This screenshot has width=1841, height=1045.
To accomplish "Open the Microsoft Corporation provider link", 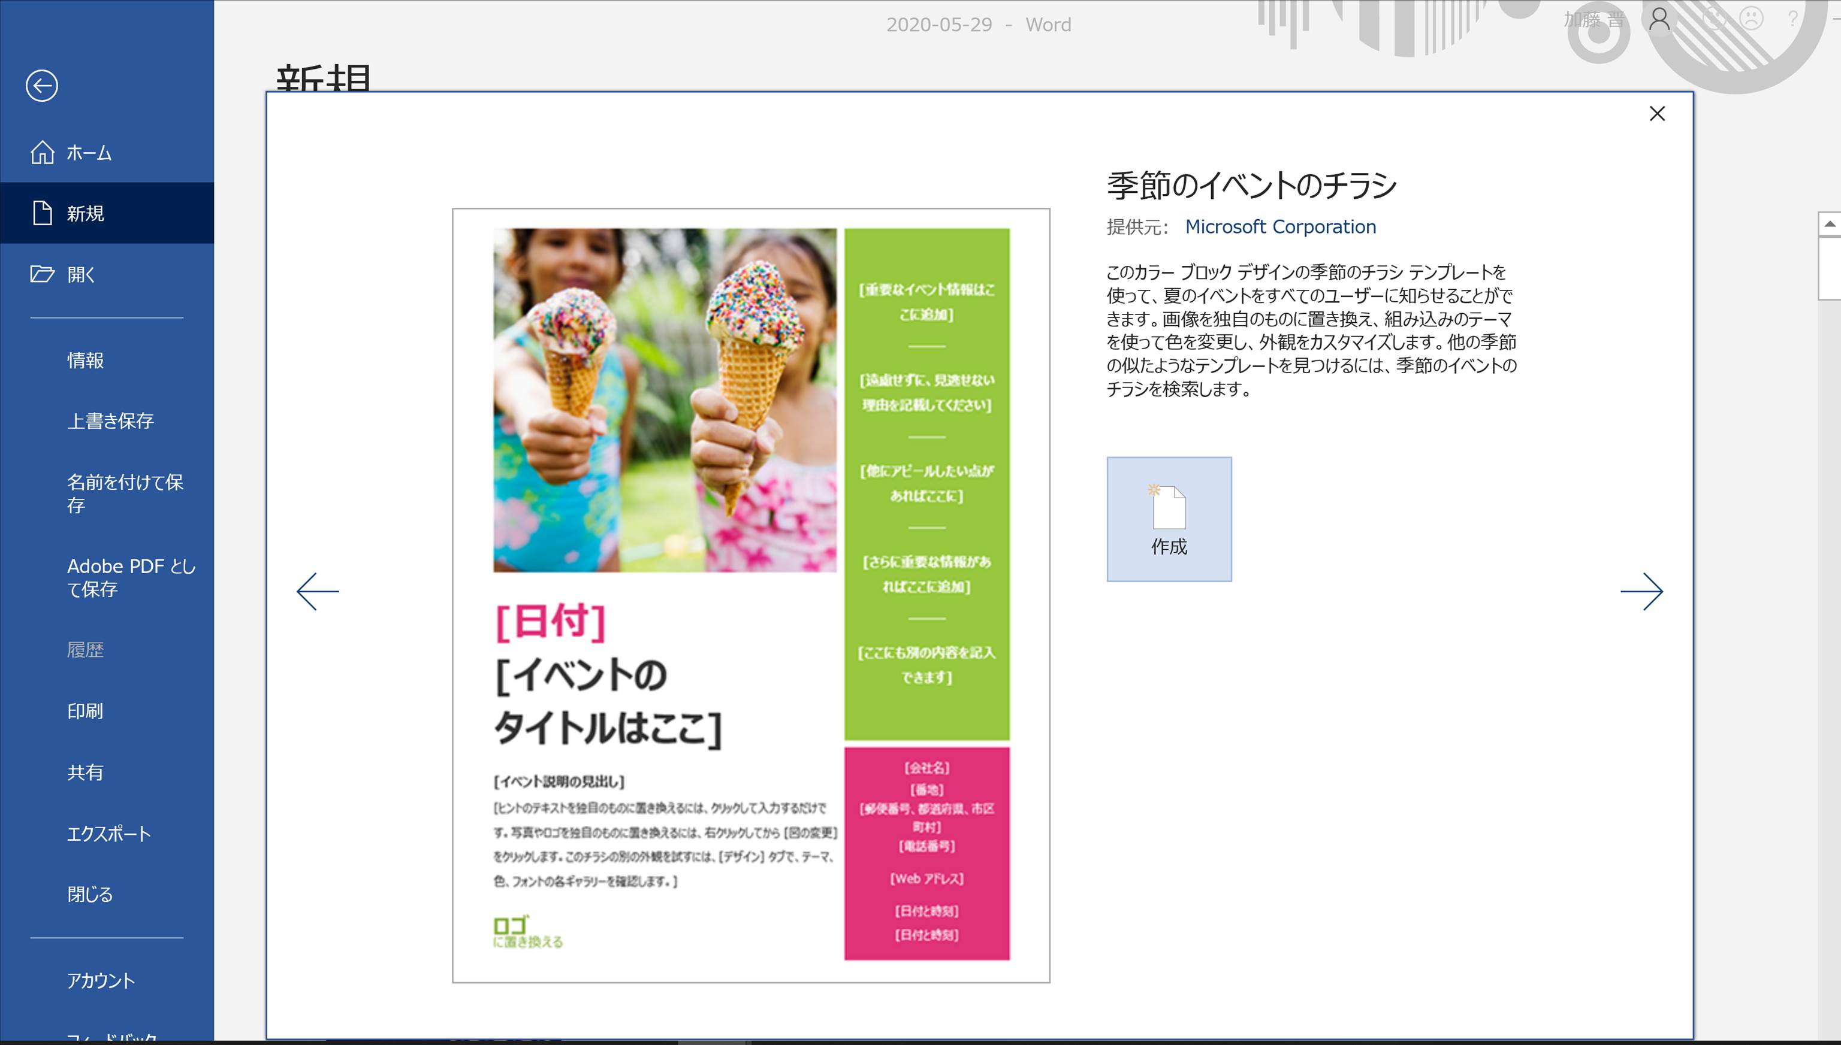I will pyautogui.click(x=1280, y=227).
